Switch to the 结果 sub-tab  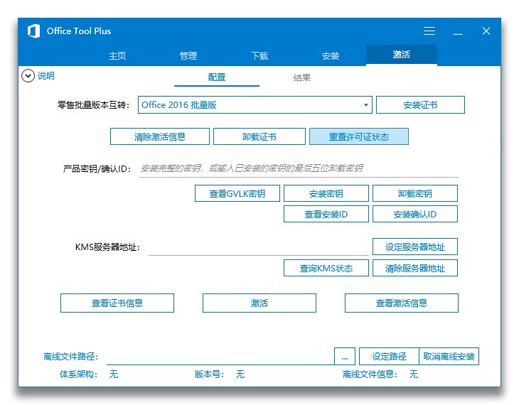point(302,77)
